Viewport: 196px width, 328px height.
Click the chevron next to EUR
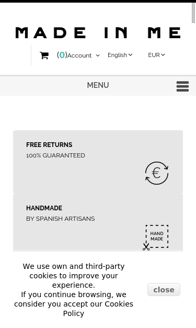[163, 55]
